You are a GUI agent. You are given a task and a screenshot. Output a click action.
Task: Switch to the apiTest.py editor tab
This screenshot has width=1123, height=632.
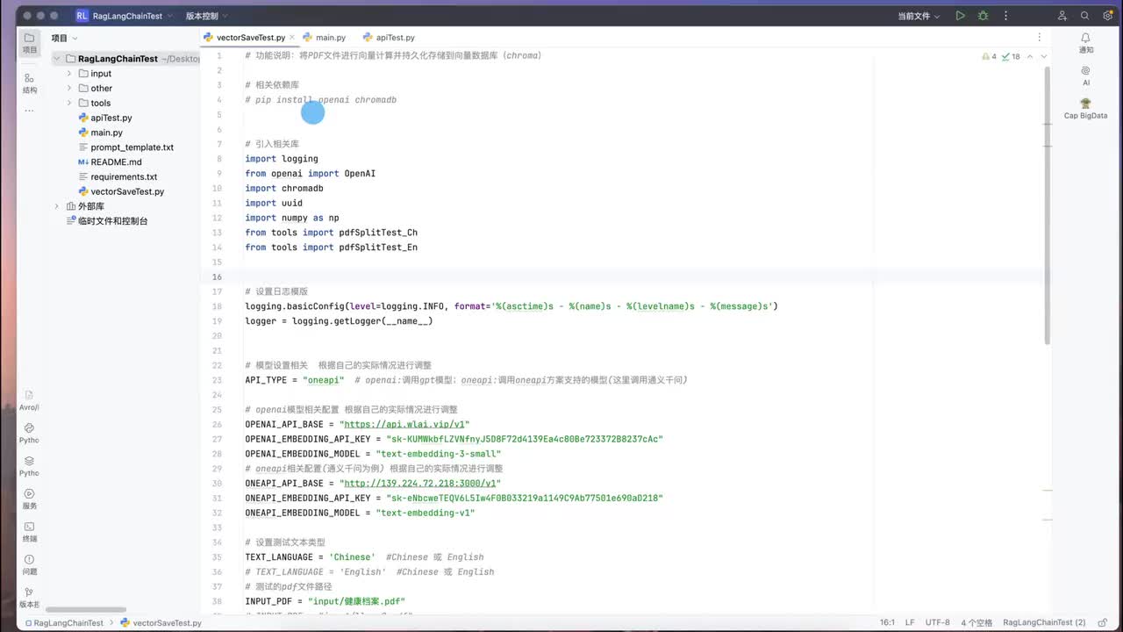[389, 38]
